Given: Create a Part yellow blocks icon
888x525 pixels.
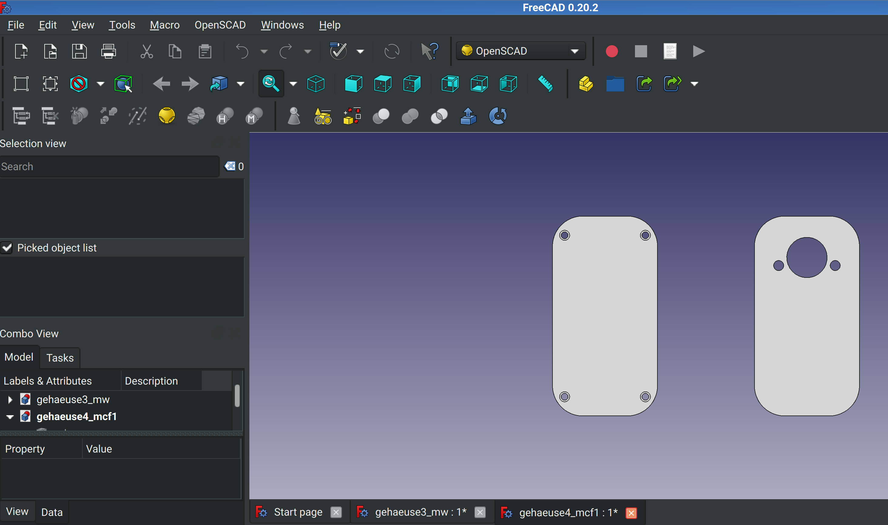Looking at the screenshot, I should pyautogui.click(x=586, y=84).
